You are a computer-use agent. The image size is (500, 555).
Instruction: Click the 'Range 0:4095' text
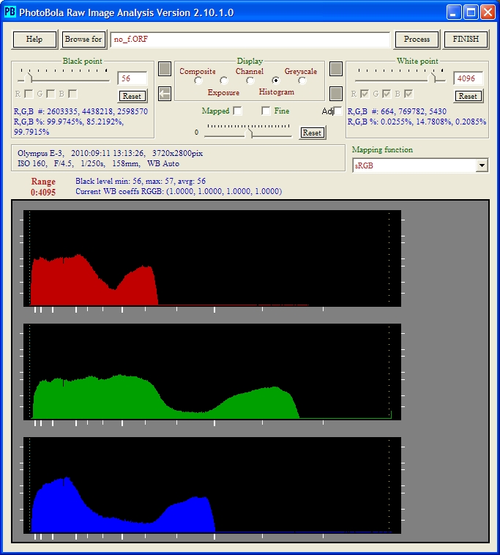click(43, 187)
